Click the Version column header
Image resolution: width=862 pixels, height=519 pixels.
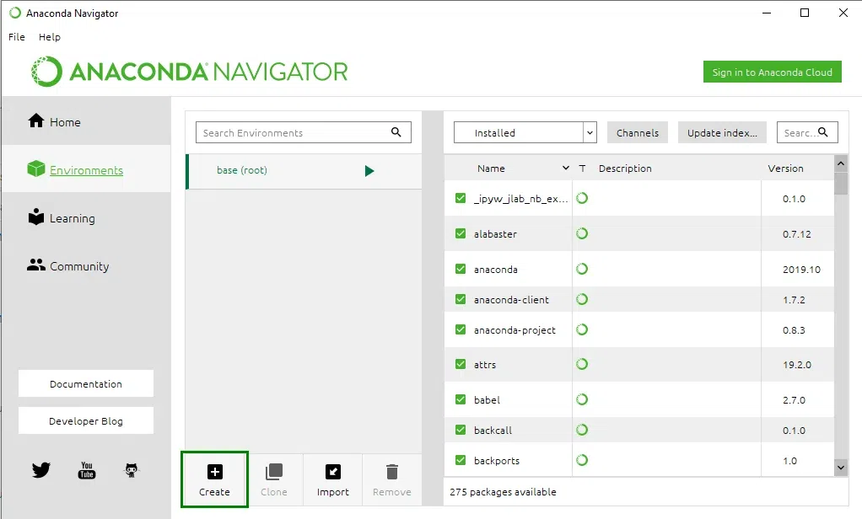(x=785, y=168)
